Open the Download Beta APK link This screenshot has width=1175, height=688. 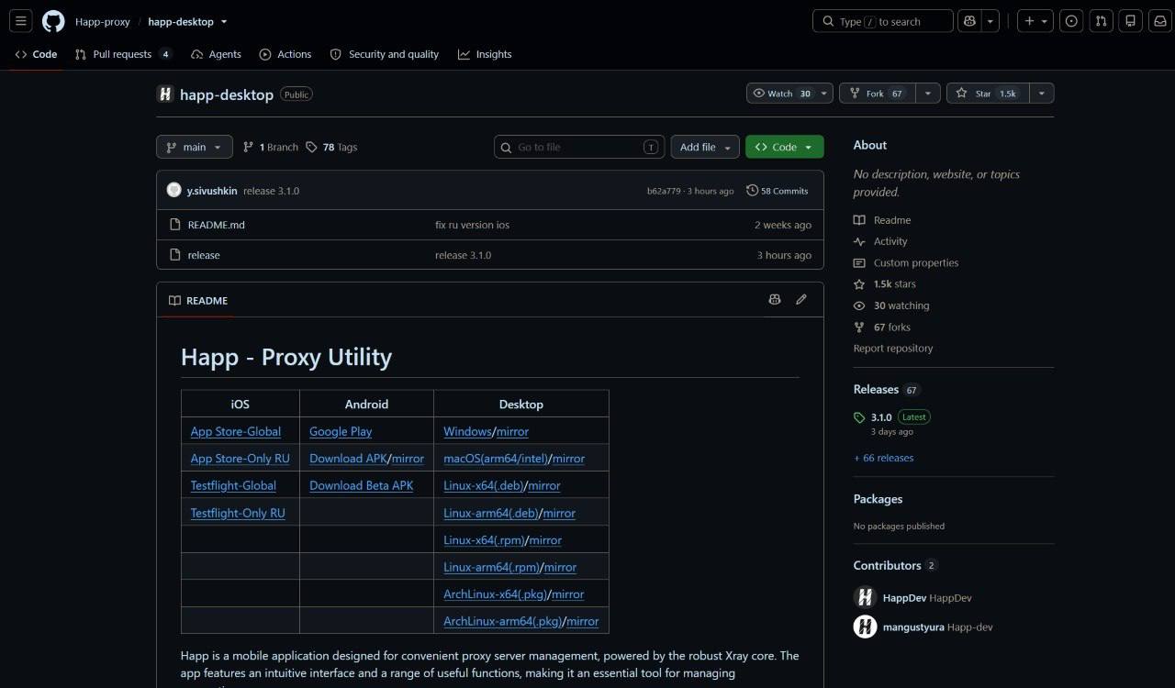point(362,485)
